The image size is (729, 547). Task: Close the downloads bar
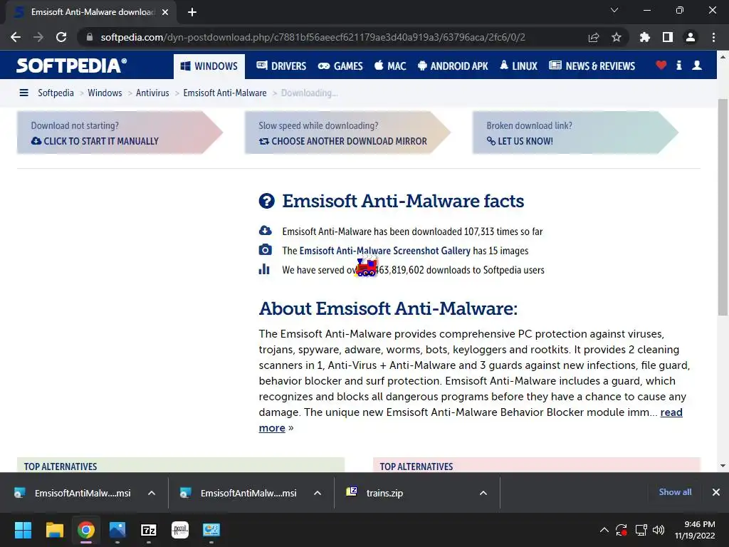click(x=716, y=492)
